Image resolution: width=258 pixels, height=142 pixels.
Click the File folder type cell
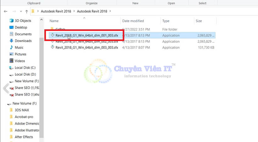tap(170, 29)
